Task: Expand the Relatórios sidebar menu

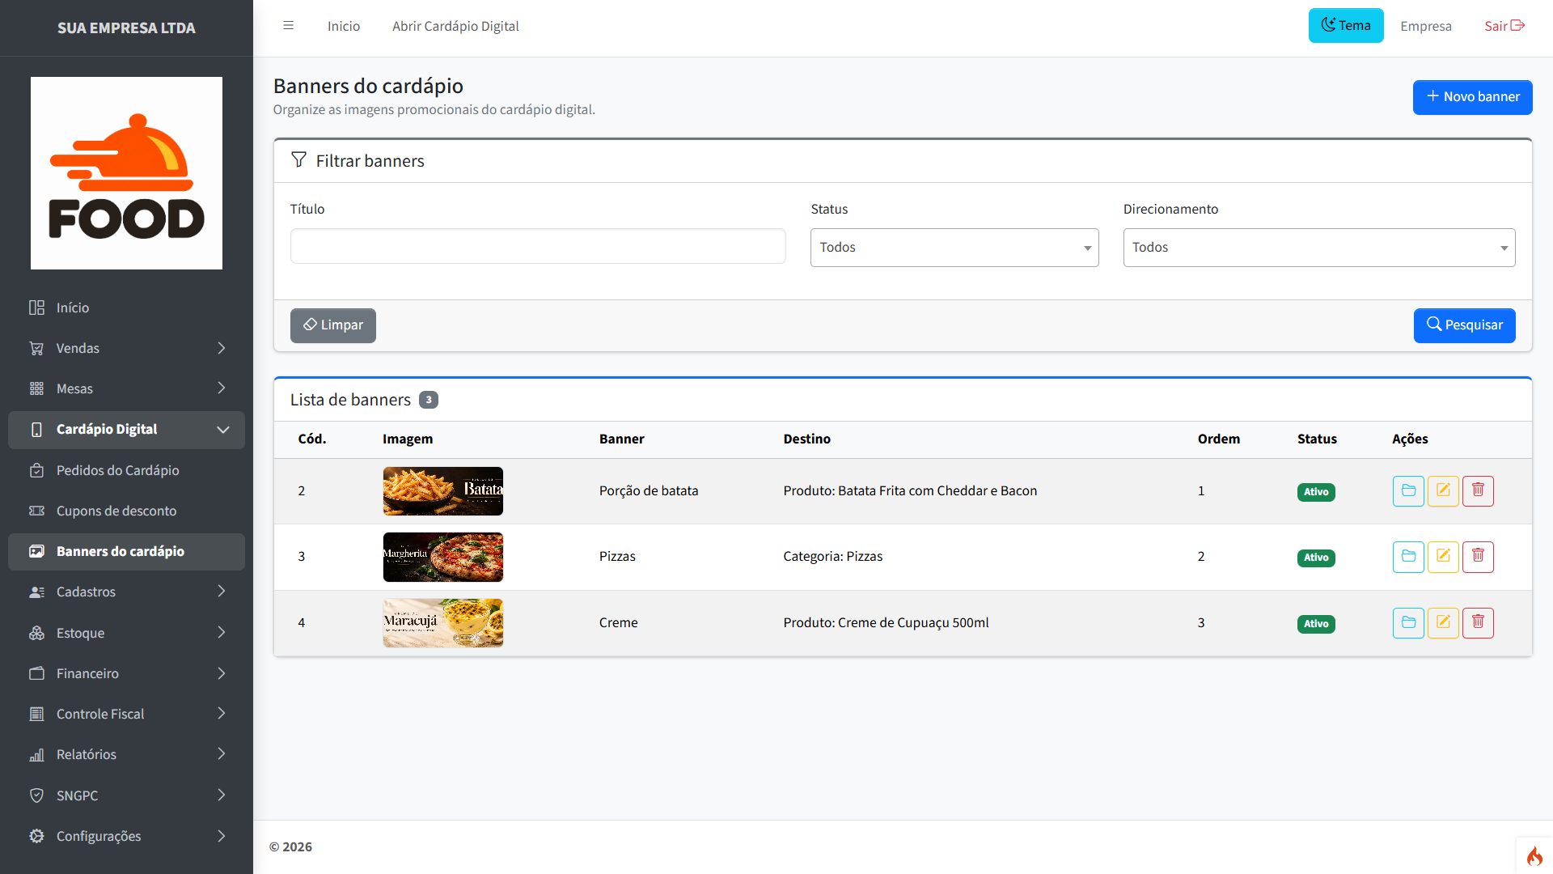Action: click(x=126, y=754)
